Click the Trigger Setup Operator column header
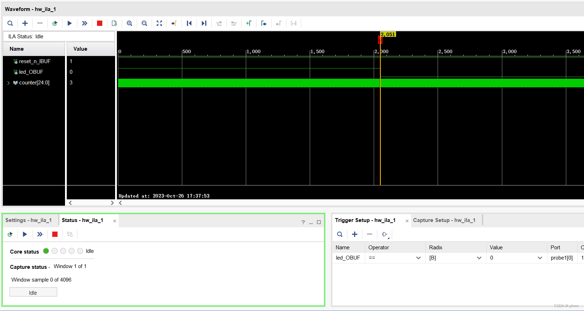 tap(395, 248)
